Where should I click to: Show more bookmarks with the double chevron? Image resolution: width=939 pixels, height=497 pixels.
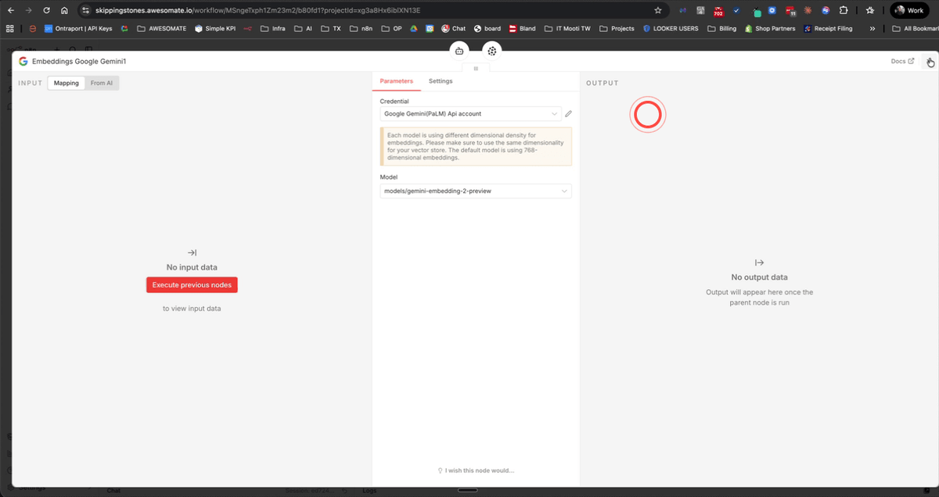pyautogui.click(x=872, y=28)
